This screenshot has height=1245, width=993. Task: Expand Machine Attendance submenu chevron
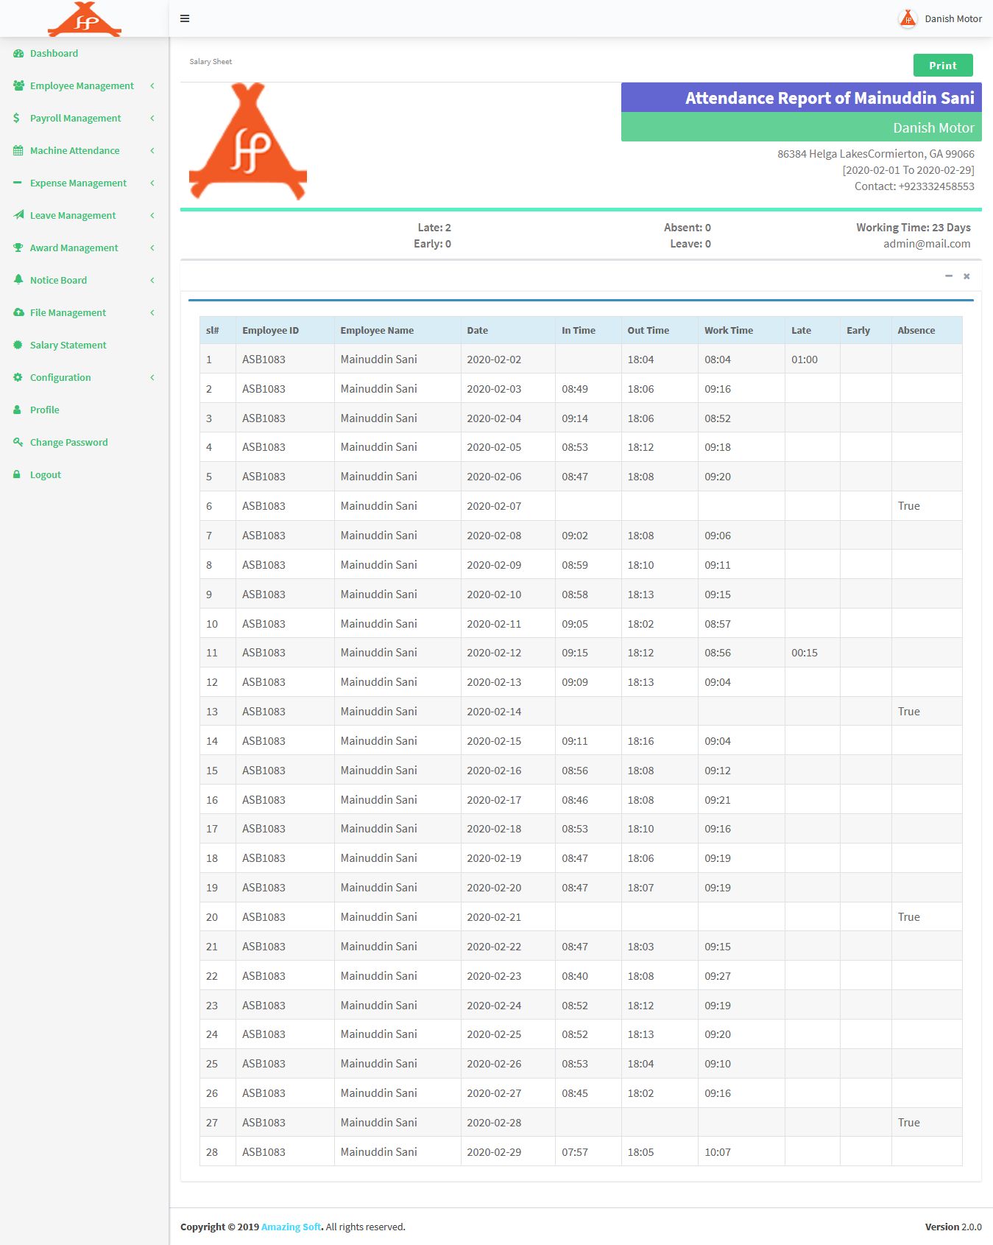(152, 150)
